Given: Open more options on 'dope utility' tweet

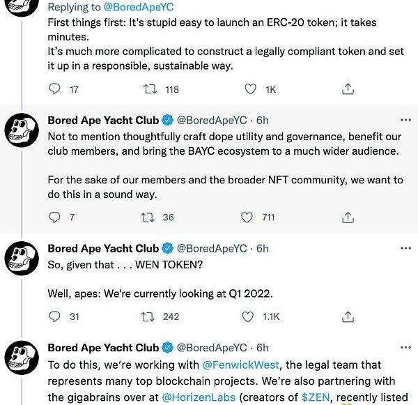Looking at the screenshot, I should tap(405, 121).
